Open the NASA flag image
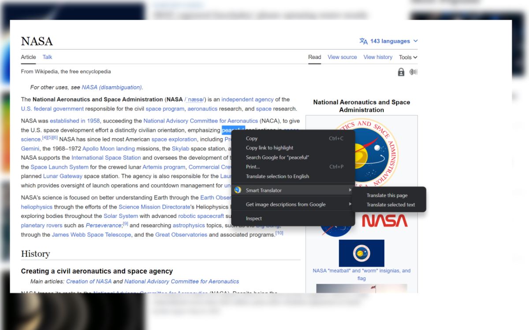Viewport: 529px width, 330px height. (x=361, y=253)
